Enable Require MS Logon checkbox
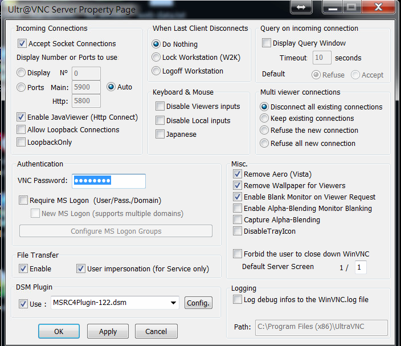The height and width of the screenshot is (346, 401). [23, 200]
